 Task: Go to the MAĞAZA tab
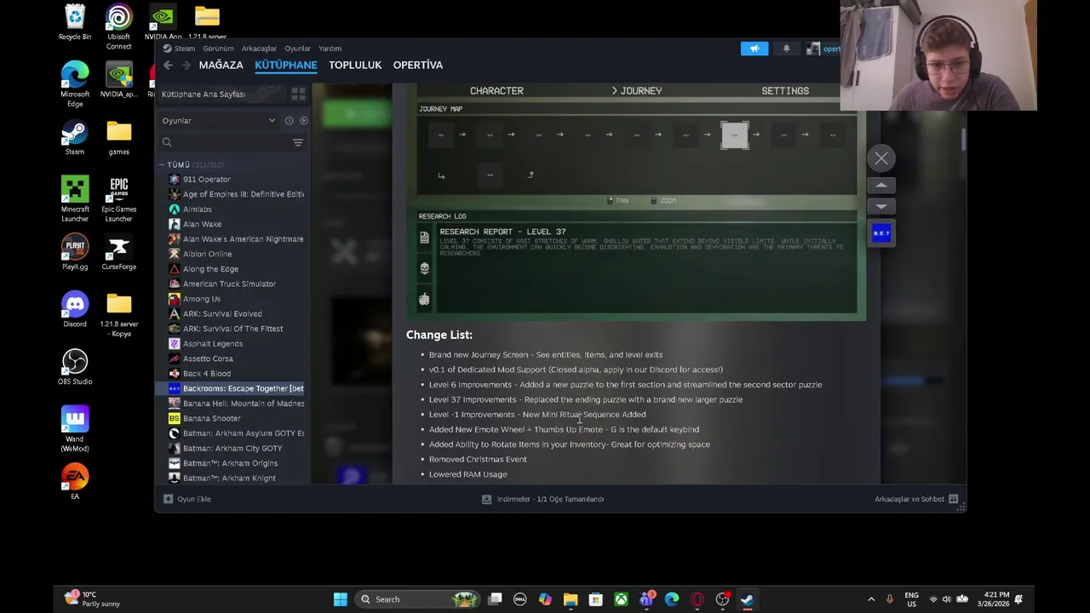click(221, 65)
